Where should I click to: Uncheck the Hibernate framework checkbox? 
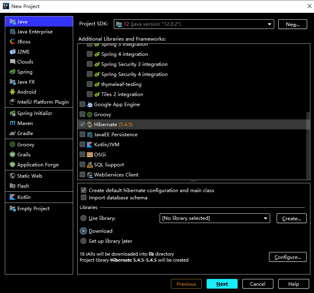pyautogui.click(x=82, y=124)
